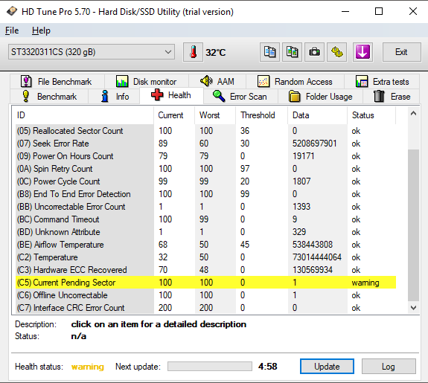Select the (B8) End To End Error Detection row

pyautogui.click(x=206, y=194)
